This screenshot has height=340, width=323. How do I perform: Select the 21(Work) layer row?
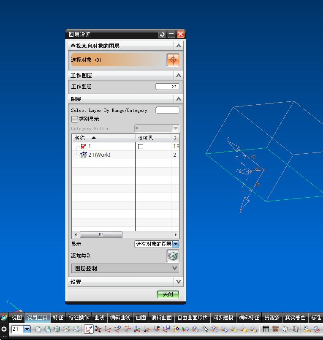[125, 155]
